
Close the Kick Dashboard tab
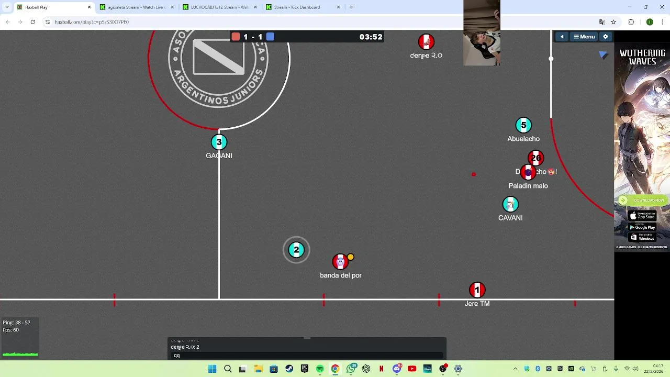[x=338, y=7]
